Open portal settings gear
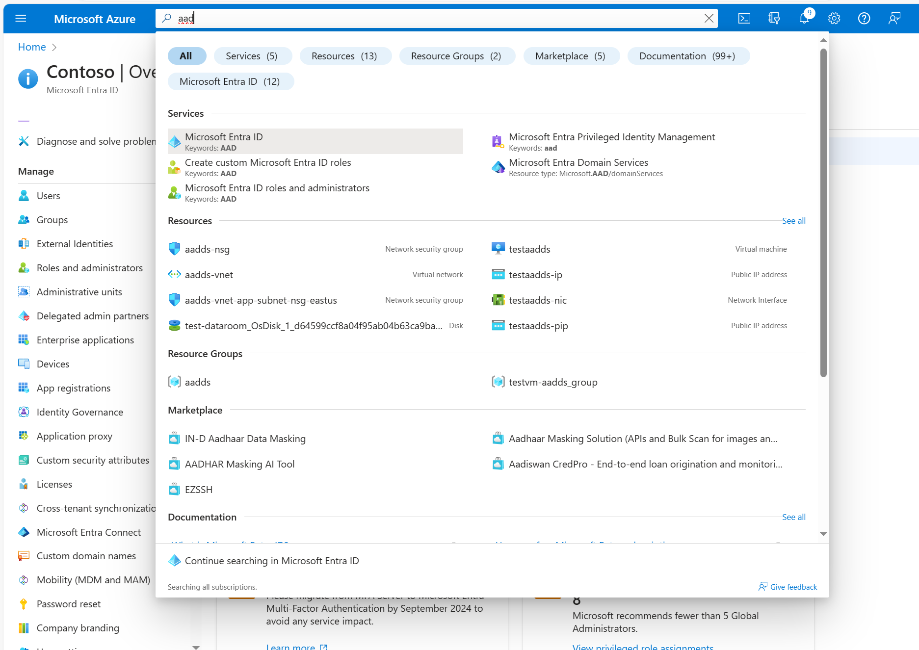 coord(834,19)
